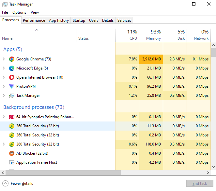Select the Synaptics Pointing Enhancer icon

12,117
